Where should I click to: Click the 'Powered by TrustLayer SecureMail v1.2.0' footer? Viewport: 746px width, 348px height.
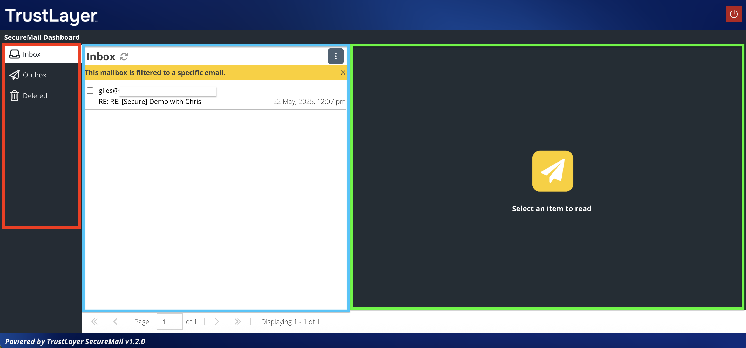coord(75,342)
